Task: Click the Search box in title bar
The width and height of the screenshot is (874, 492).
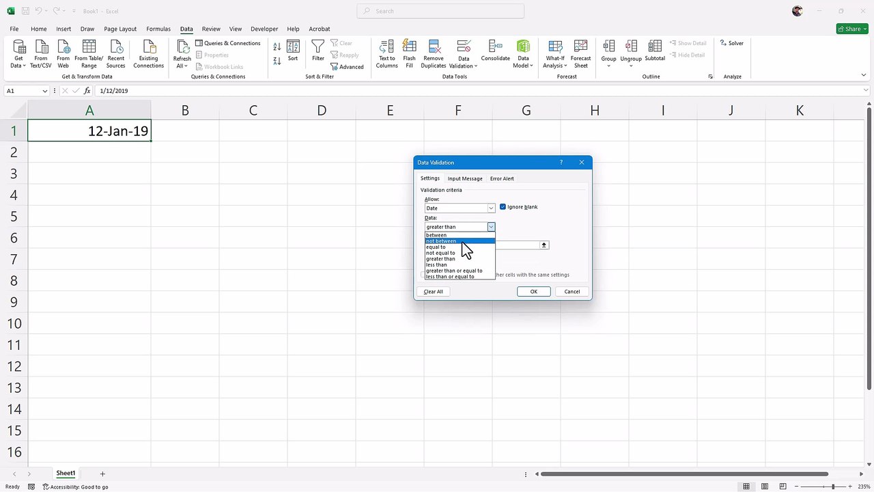Action: (x=440, y=11)
